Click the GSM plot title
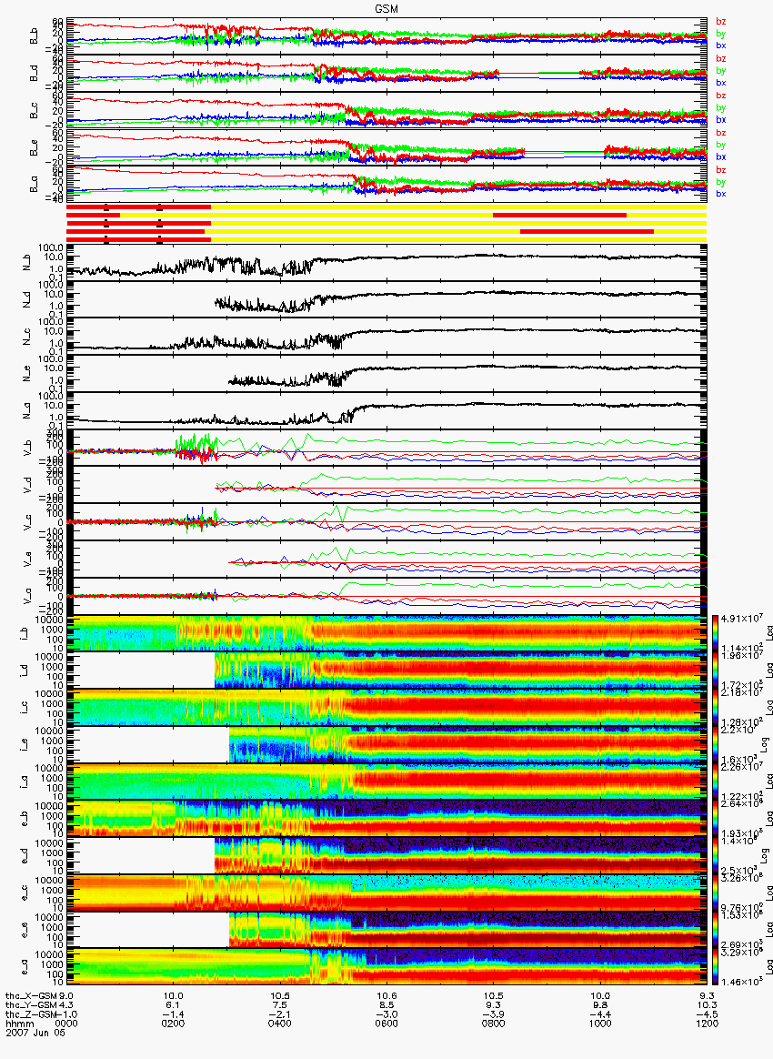The width and height of the screenshot is (773, 1059). click(386, 9)
